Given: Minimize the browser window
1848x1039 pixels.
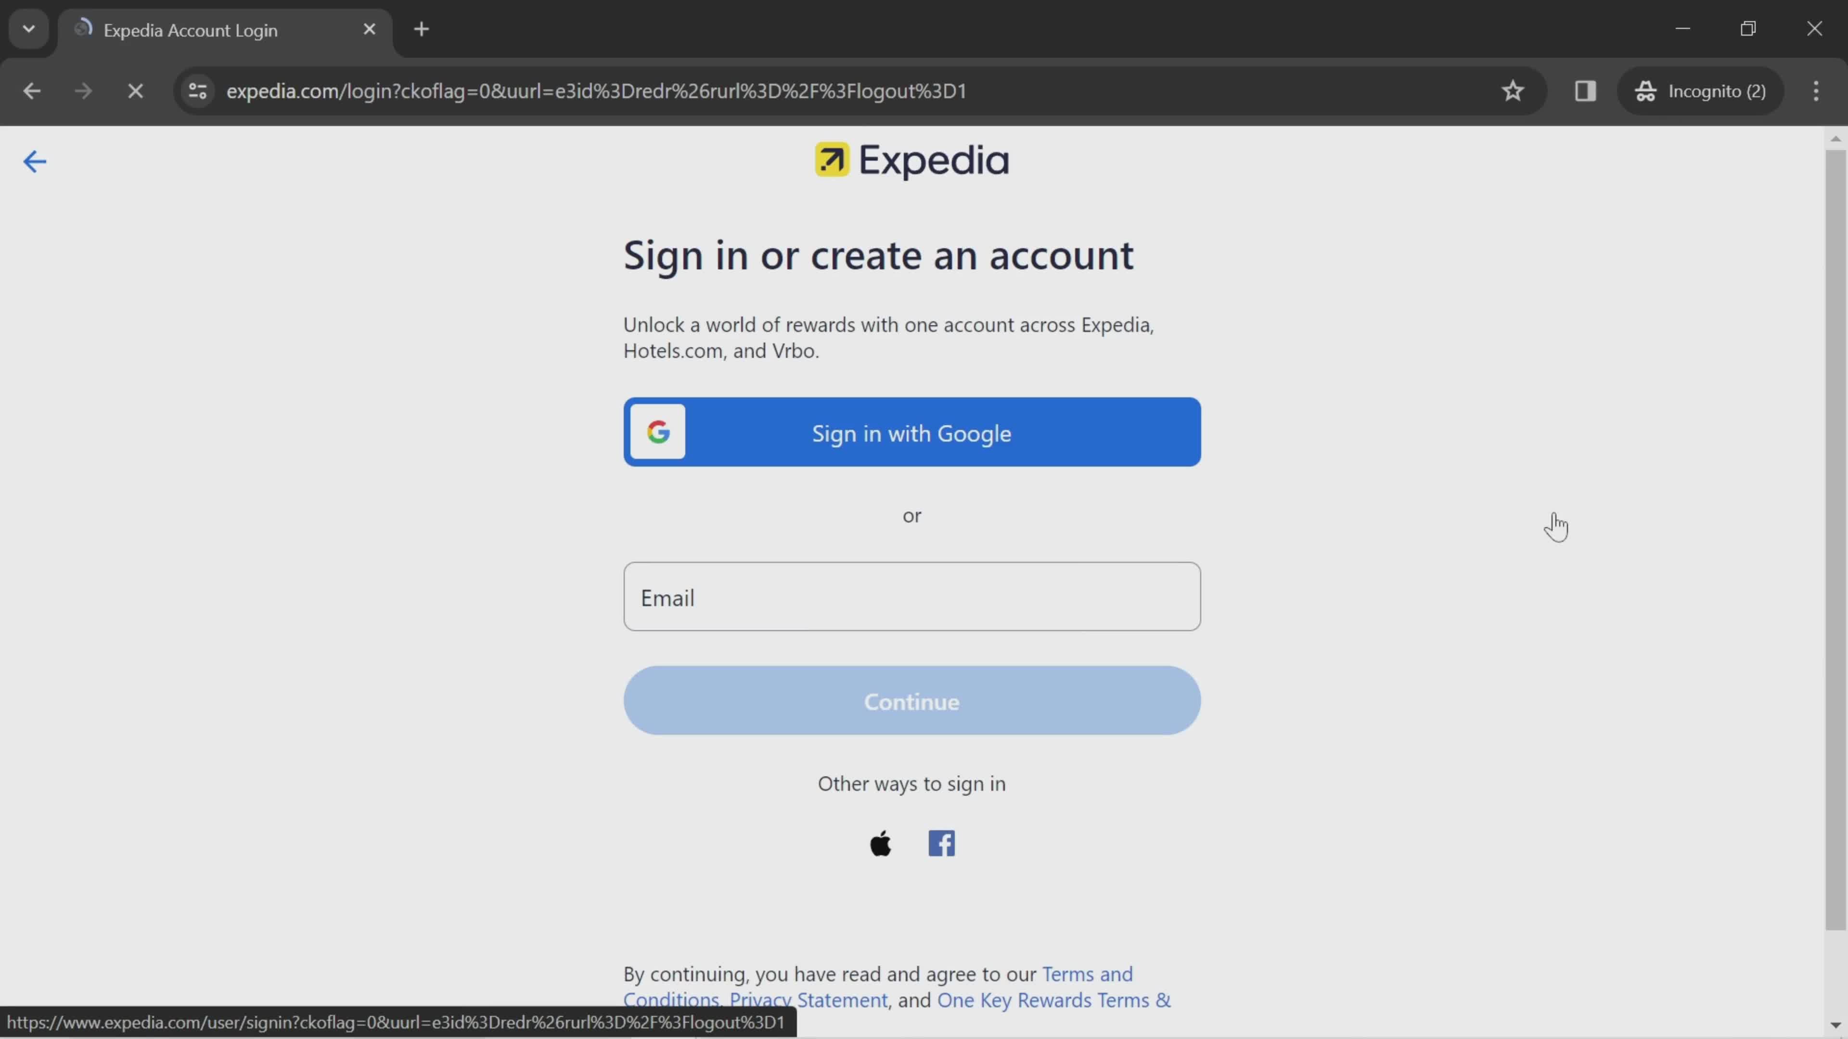Looking at the screenshot, I should (1683, 29).
